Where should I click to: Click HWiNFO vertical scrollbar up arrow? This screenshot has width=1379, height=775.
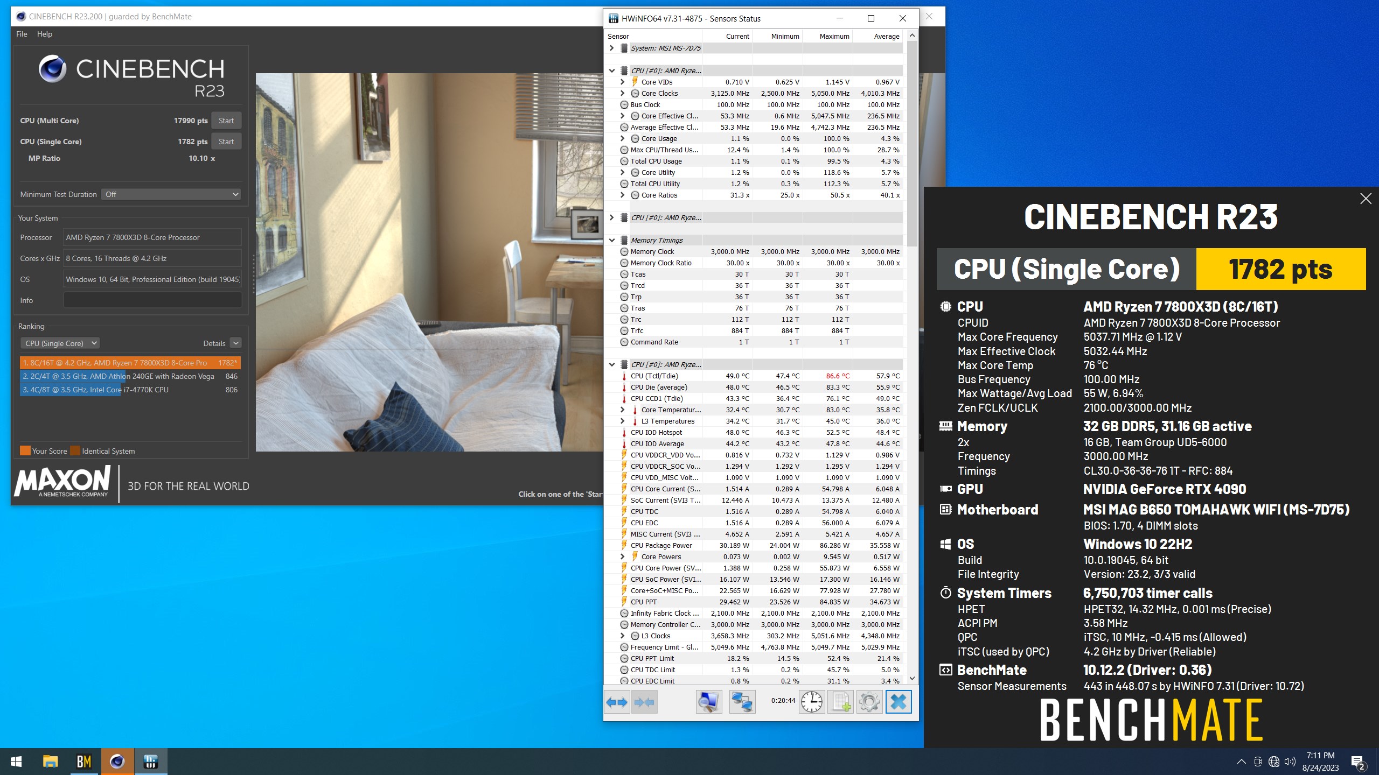912,36
